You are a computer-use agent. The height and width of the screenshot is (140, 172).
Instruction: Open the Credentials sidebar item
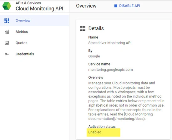pyautogui.click(x=34, y=54)
